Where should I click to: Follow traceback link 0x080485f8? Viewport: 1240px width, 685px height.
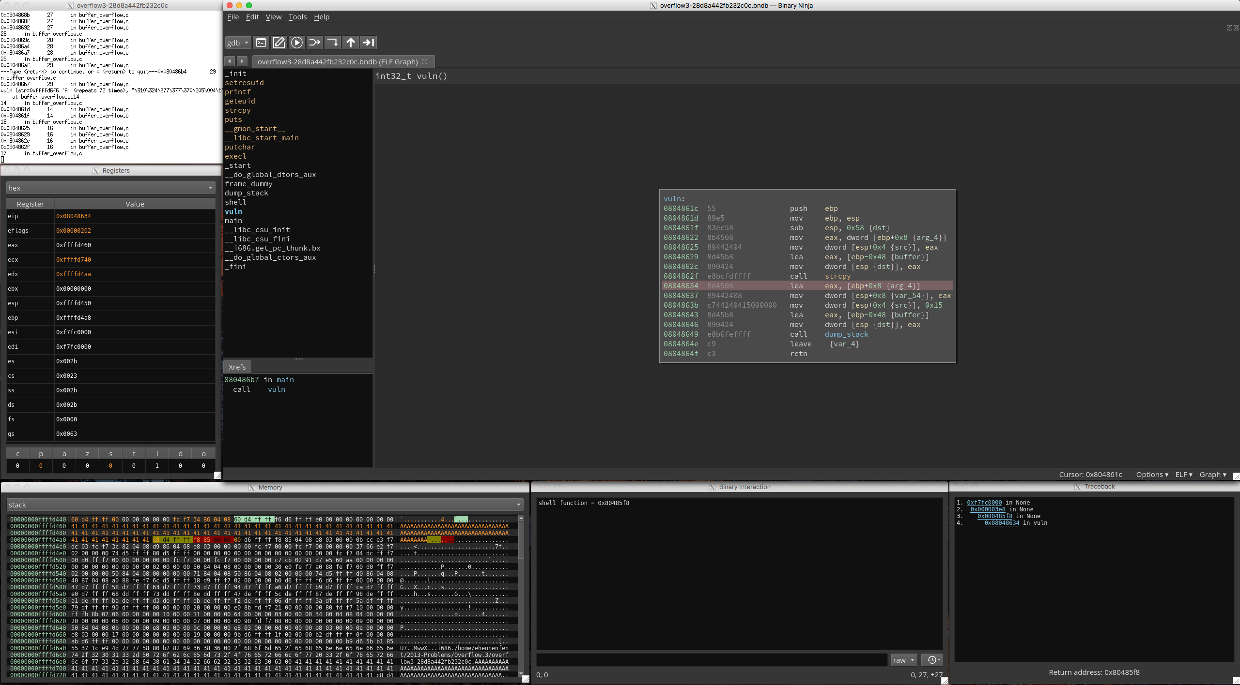tap(995, 516)
